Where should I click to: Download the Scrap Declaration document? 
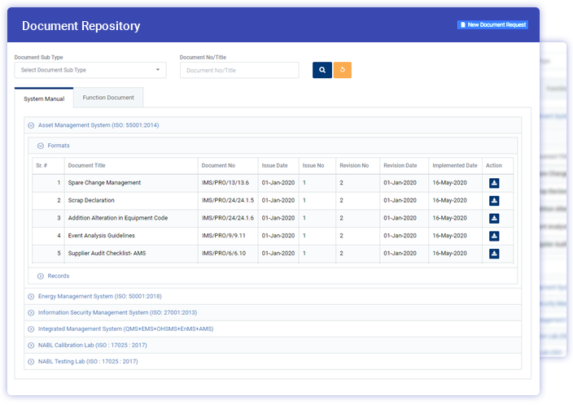pyautogui.click(x=494, y=201)
